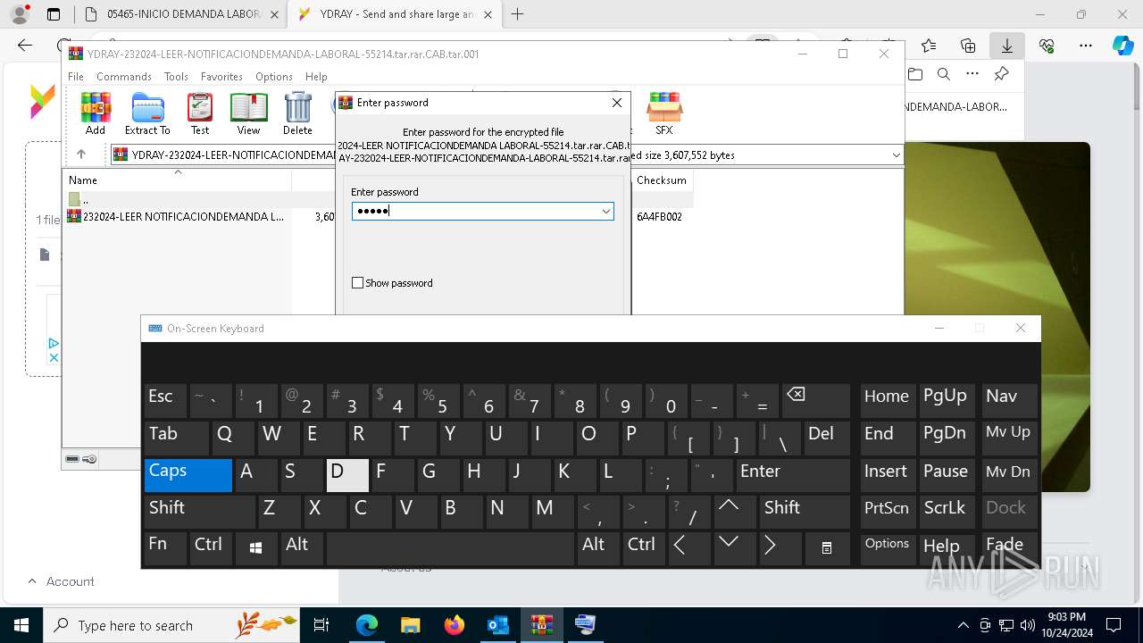Enable the Show password checkbox

pos(358,283)
